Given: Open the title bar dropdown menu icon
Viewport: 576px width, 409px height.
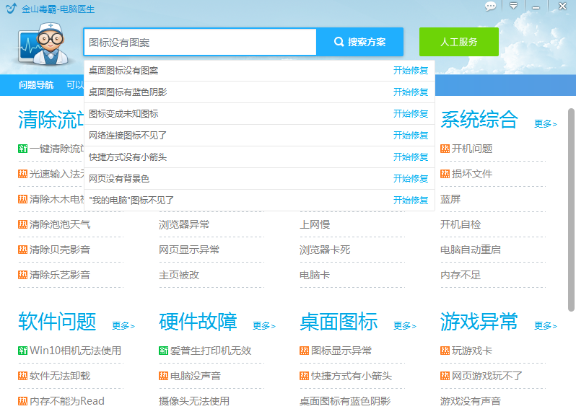Looking at the screenshot, I should 513,6.
